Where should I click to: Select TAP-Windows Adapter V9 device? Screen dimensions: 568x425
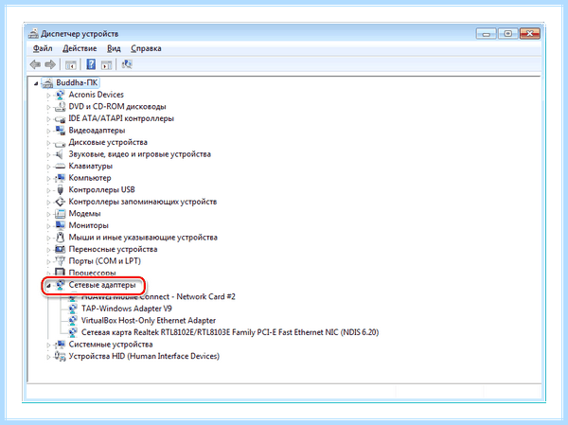click(x=127, y=309)
